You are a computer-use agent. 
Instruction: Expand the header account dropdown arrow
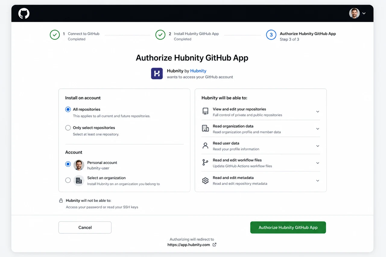pos(364,14)
